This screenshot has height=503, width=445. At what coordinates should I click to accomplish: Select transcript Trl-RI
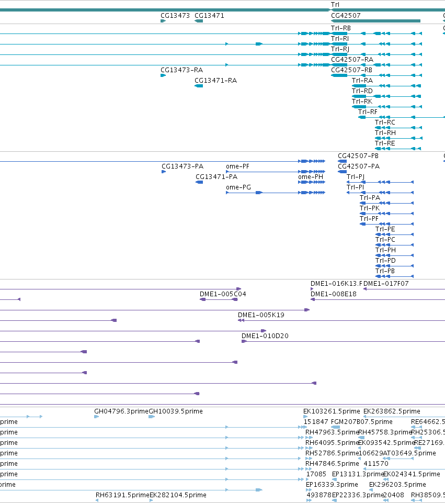(x=339, y=39)
